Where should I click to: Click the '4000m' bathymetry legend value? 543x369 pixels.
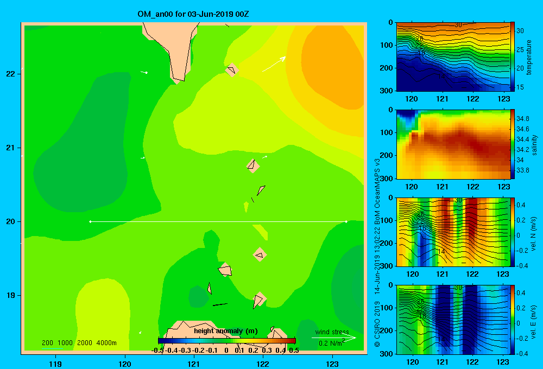pyautogui.click(x=106, y=343)
